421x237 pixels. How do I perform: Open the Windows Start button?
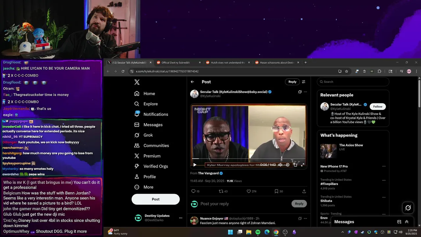click(x=230, y=232)
